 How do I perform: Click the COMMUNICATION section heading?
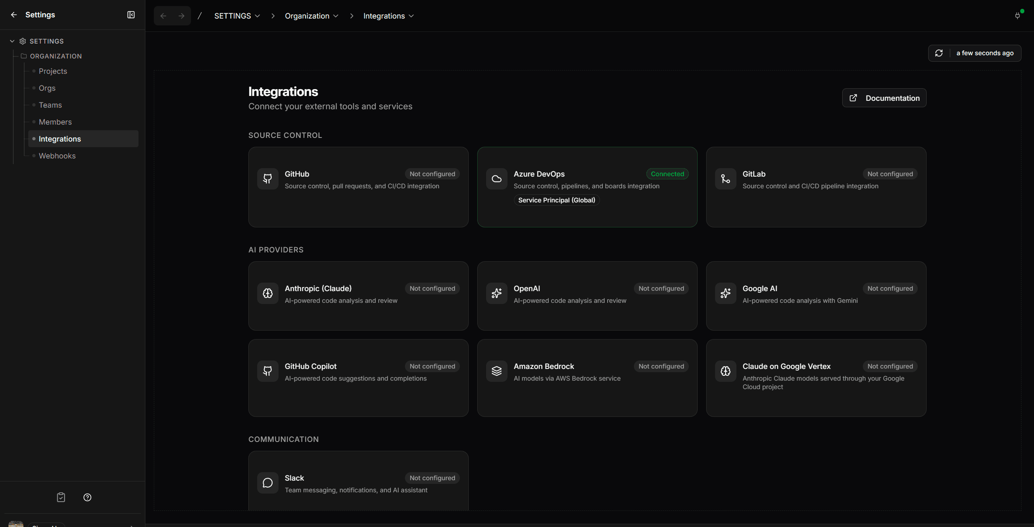[x=283, y=440]
